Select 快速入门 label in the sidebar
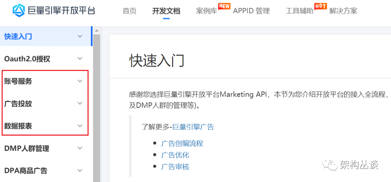391x182 pixels. coord(18,37)
